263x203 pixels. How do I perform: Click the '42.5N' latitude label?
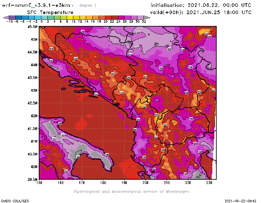[32, 103]
